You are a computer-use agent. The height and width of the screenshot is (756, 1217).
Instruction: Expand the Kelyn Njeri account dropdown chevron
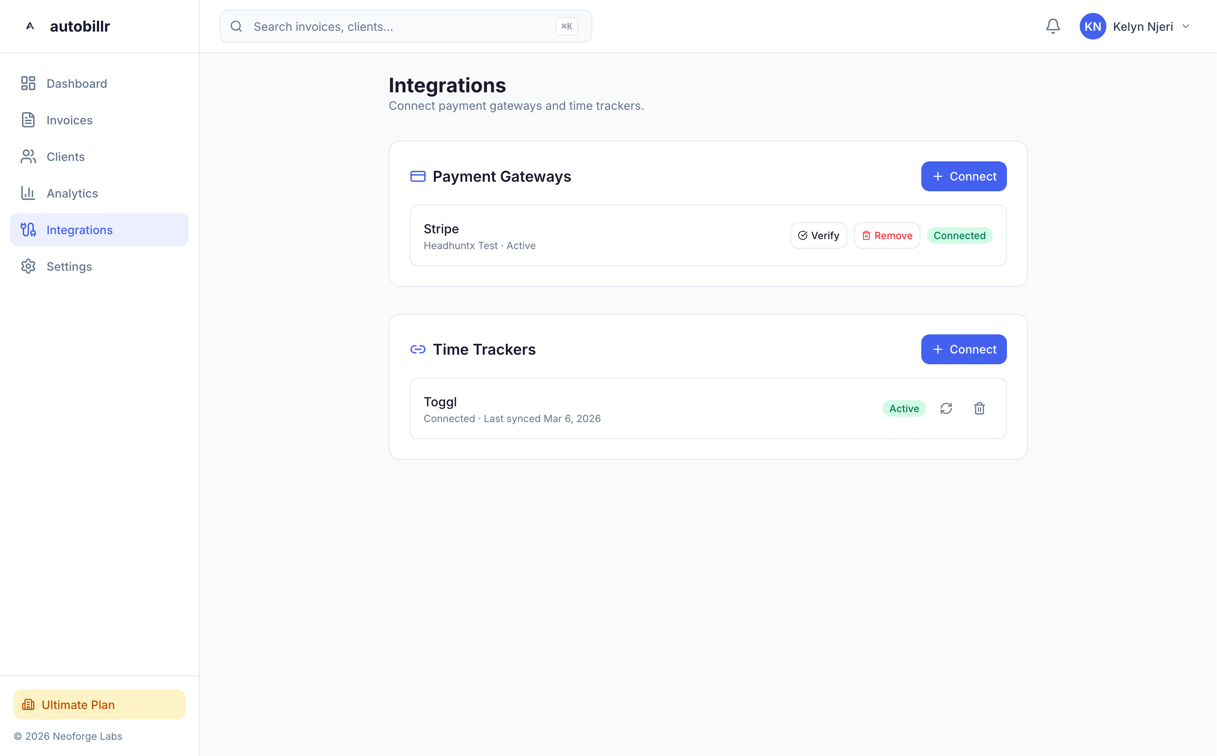tap(1185, 26)
